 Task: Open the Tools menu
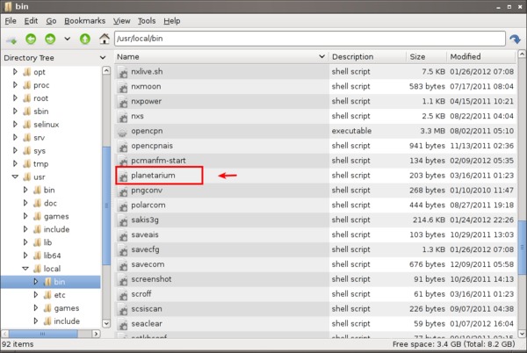point(147,21)
